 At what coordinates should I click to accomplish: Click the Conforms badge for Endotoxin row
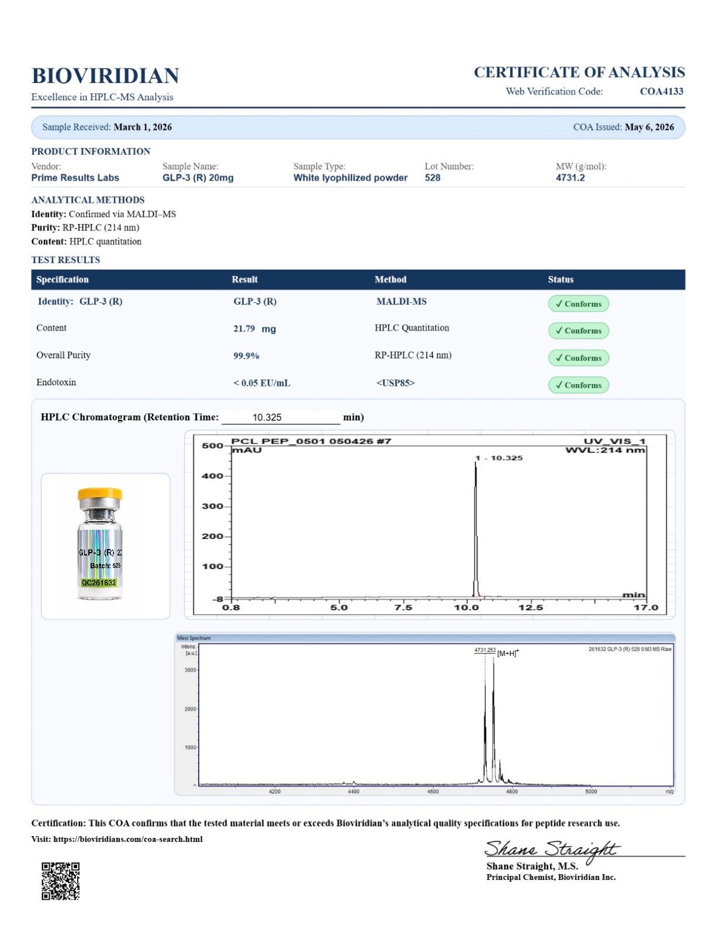click(x=579, y=385)
